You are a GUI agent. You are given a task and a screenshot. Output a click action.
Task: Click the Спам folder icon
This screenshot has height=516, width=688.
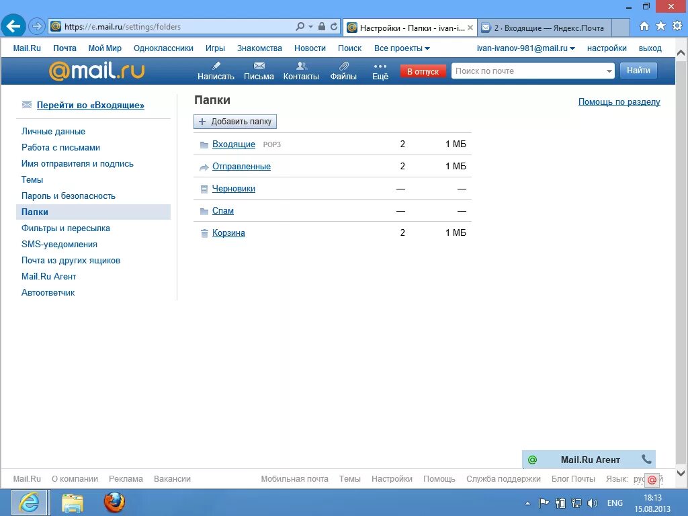click(x=204, y=211)
